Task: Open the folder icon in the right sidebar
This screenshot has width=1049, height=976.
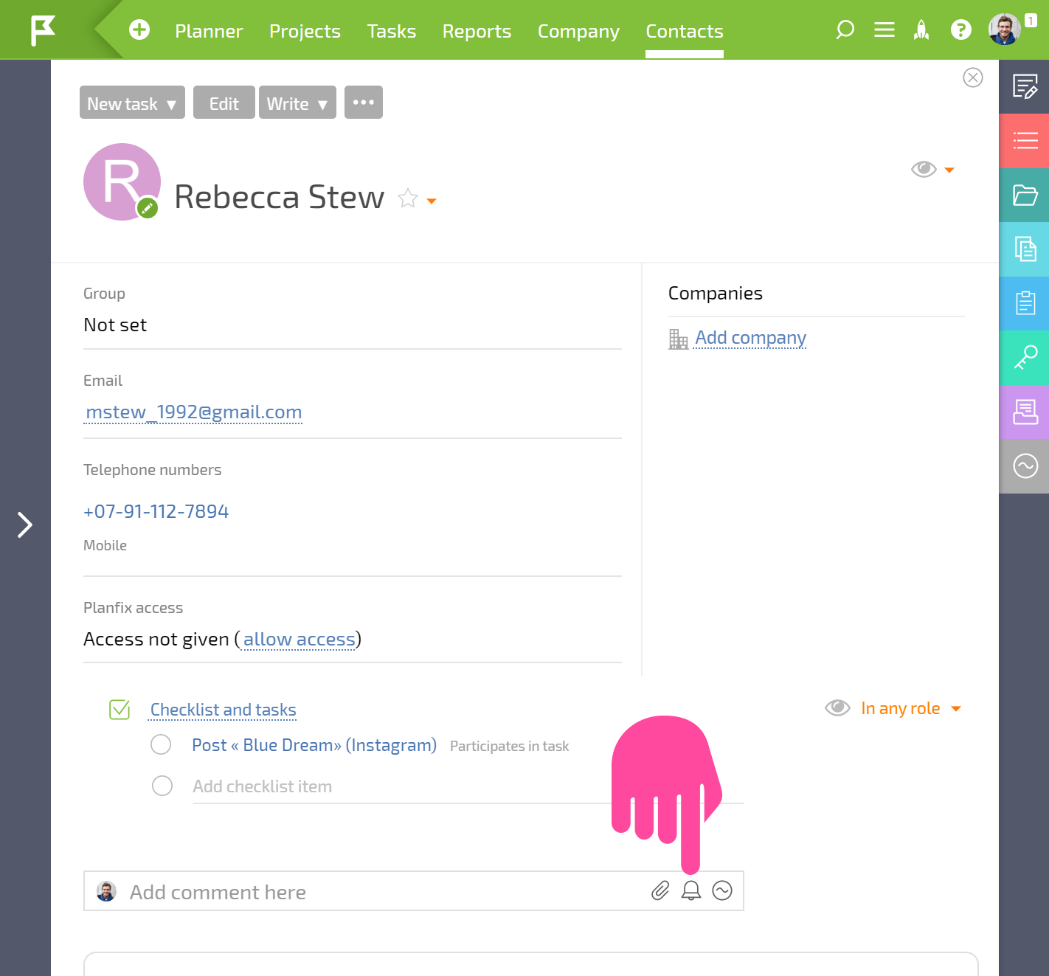Action: click(x=1025, y=195)
